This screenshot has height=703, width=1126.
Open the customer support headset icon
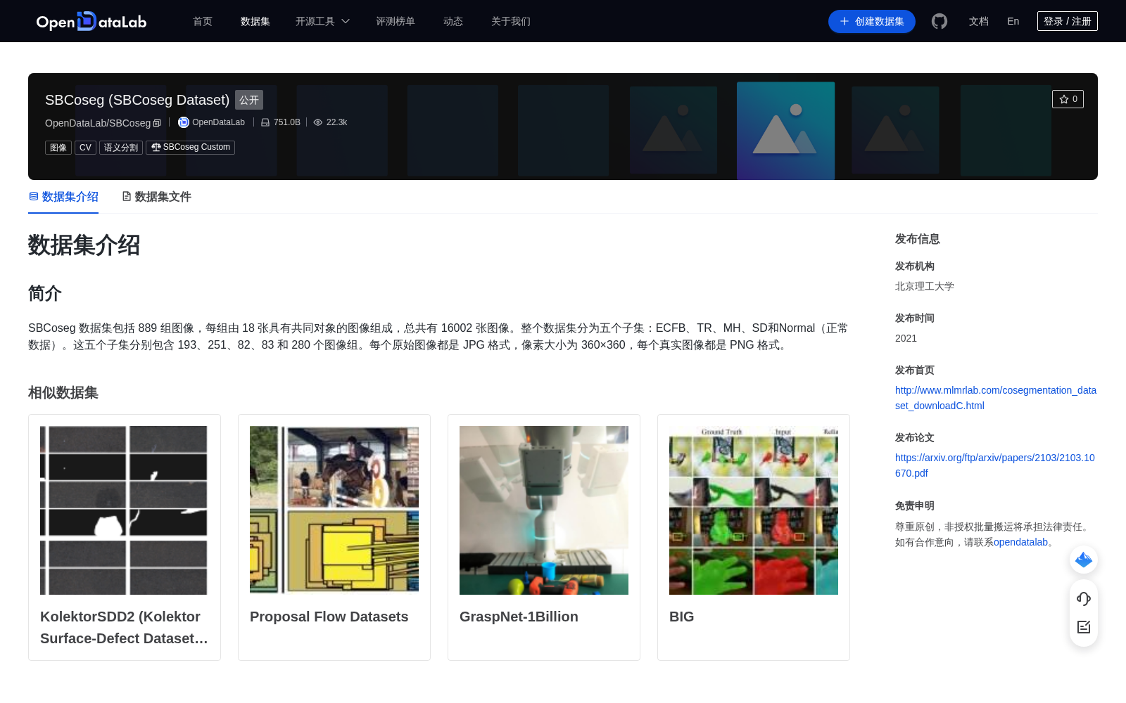tap(1084, 599)
